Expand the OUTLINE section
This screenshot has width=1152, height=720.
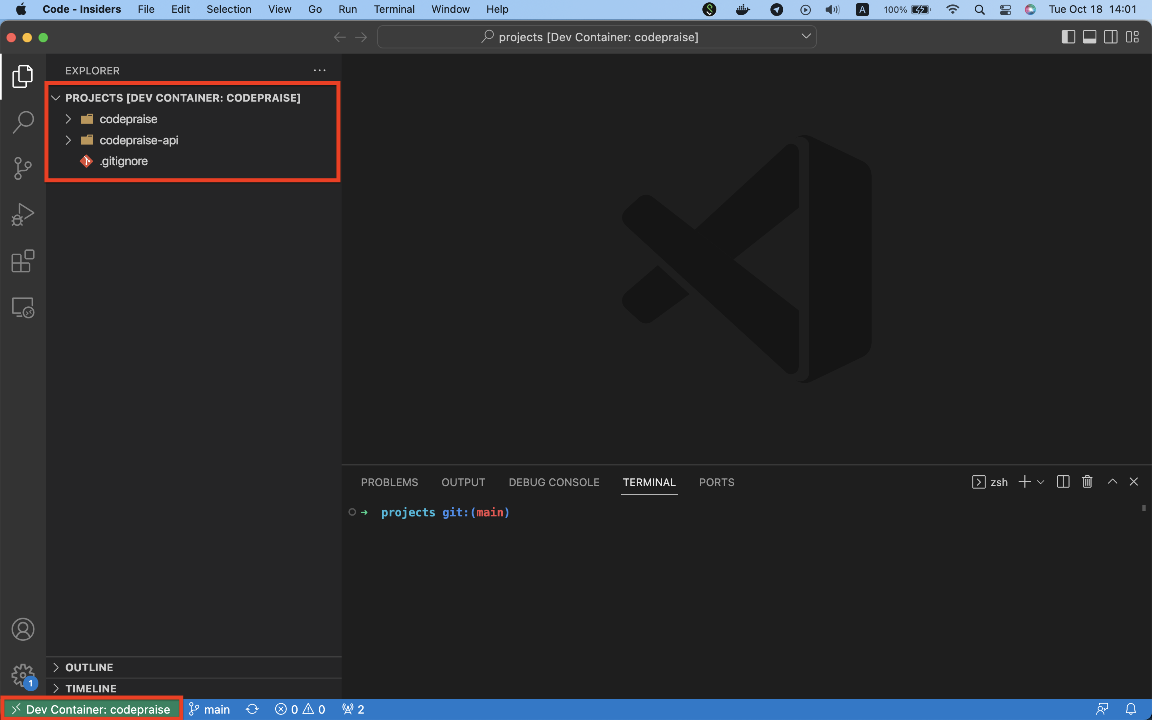click(x=89, y=667)
